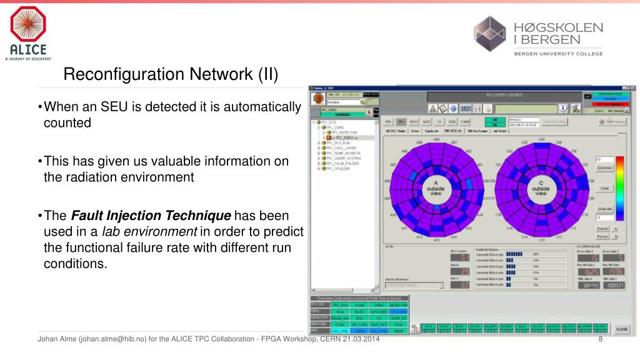640x360 pixels.
Task: Click the LASER cell in overview grid
Action: [359, 331]
